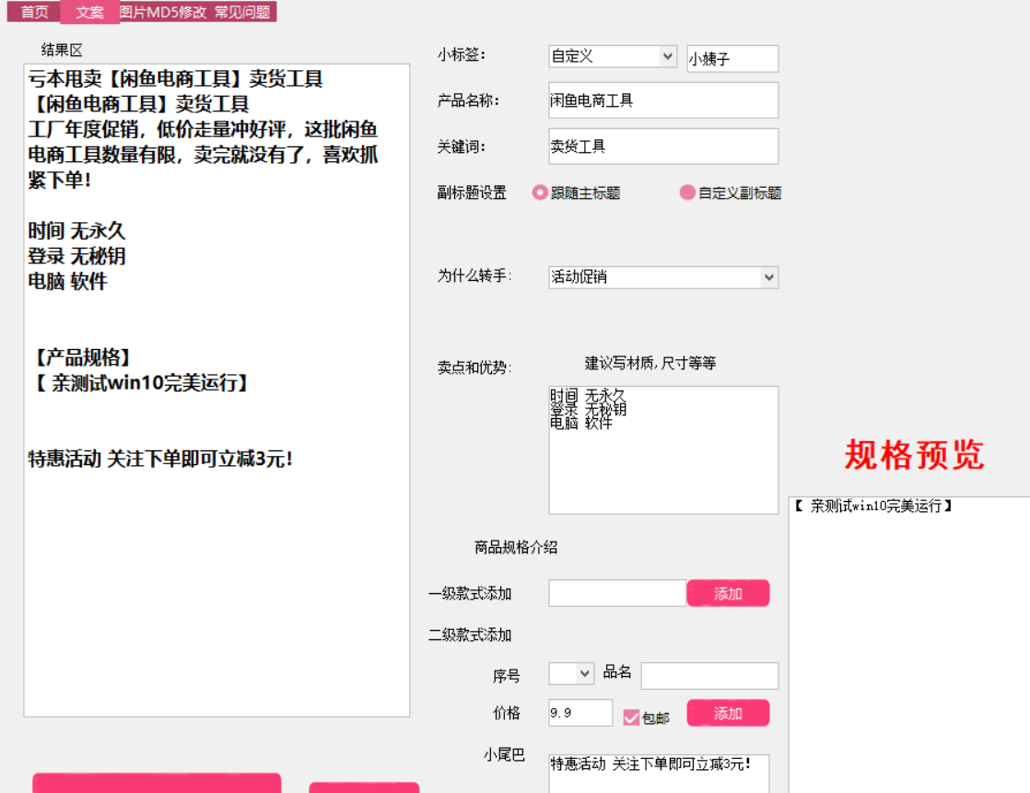
Task: Click the 产品名称 field with 闲鱼电商工具
Action: pyautogui.click(x=663, y=100)
